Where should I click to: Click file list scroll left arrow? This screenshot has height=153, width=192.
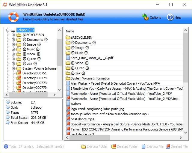pyautogui.click(x=67, y=138)
